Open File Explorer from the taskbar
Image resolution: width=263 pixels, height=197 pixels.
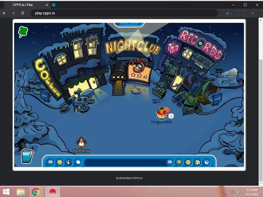(x=21, y=192)
